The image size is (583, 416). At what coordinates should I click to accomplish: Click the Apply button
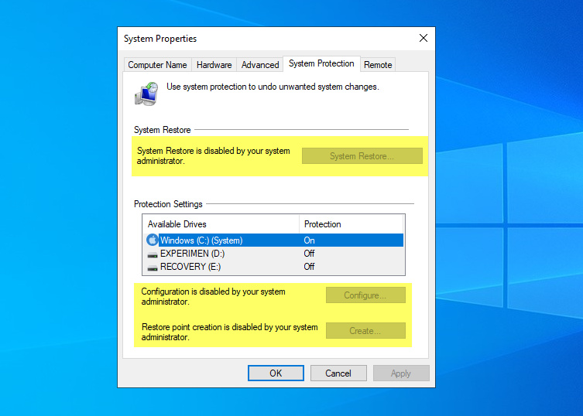coord(401,373)
